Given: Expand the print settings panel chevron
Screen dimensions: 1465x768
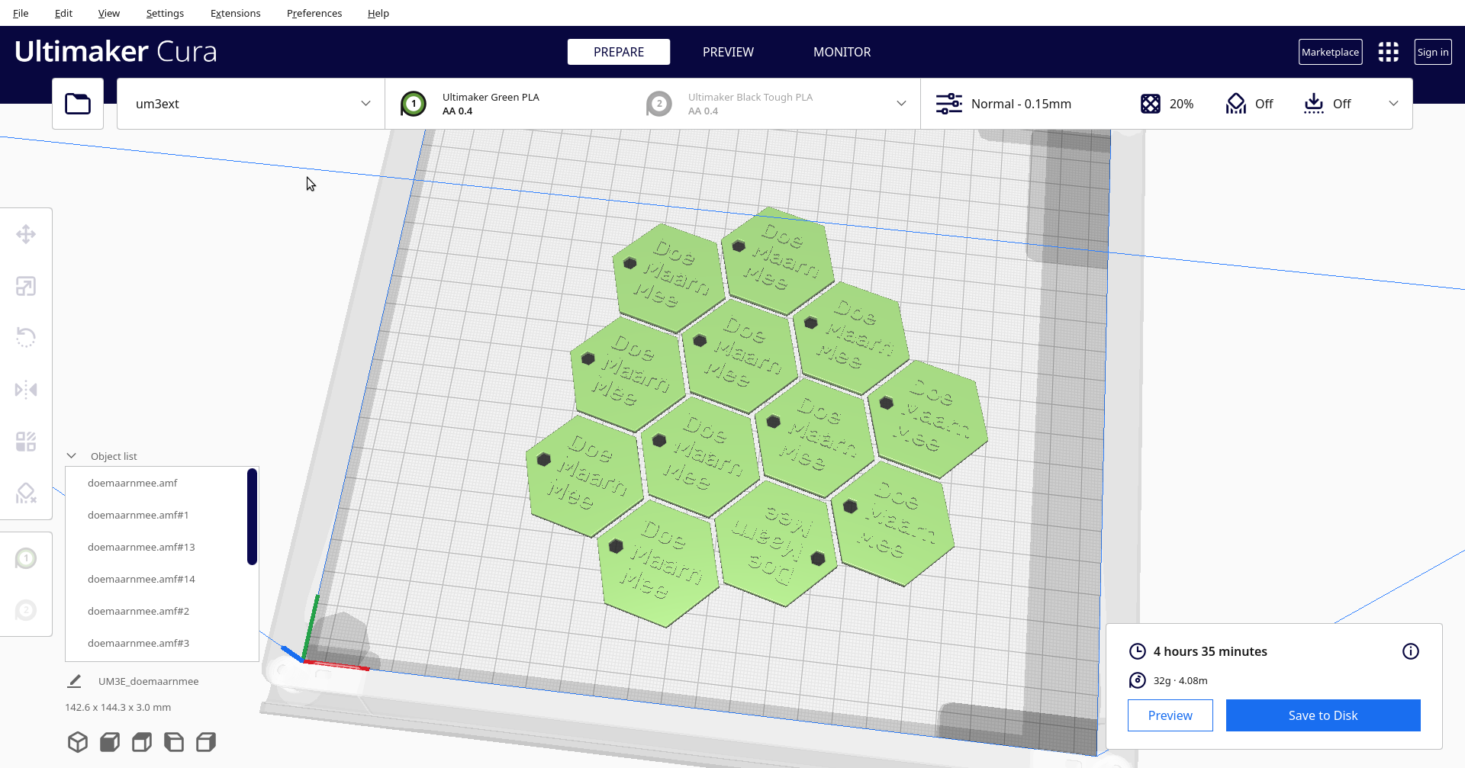Looking at the screenshot, I should click(x=1393, y=104).
